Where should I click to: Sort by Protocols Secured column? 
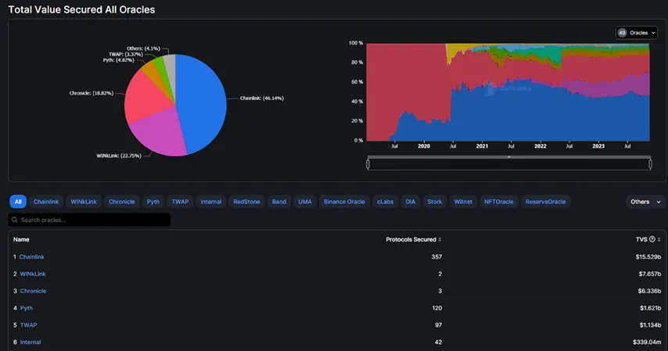tap(413, 239)
